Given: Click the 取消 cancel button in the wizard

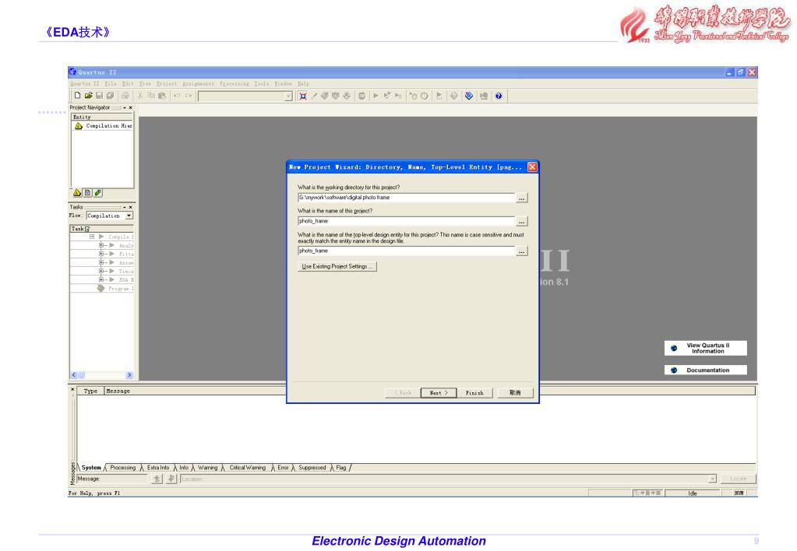Looking at the screenshot, I should 516,393.
